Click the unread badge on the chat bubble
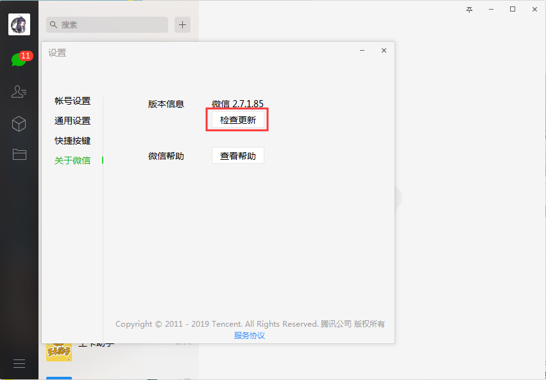Viewport: 546px width, 380px height. tap(26, 56)
